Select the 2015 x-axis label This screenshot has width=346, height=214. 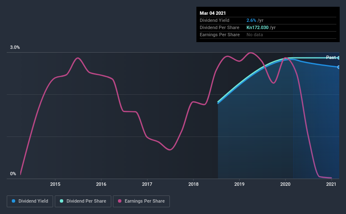[55, 184]
